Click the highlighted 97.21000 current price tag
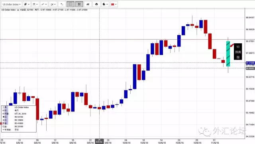Viewport: 255px width, 144px height. click(x=250, y=63)
